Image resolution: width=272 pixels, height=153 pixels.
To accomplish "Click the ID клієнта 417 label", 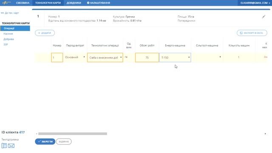I will click(x=13, y=132).
